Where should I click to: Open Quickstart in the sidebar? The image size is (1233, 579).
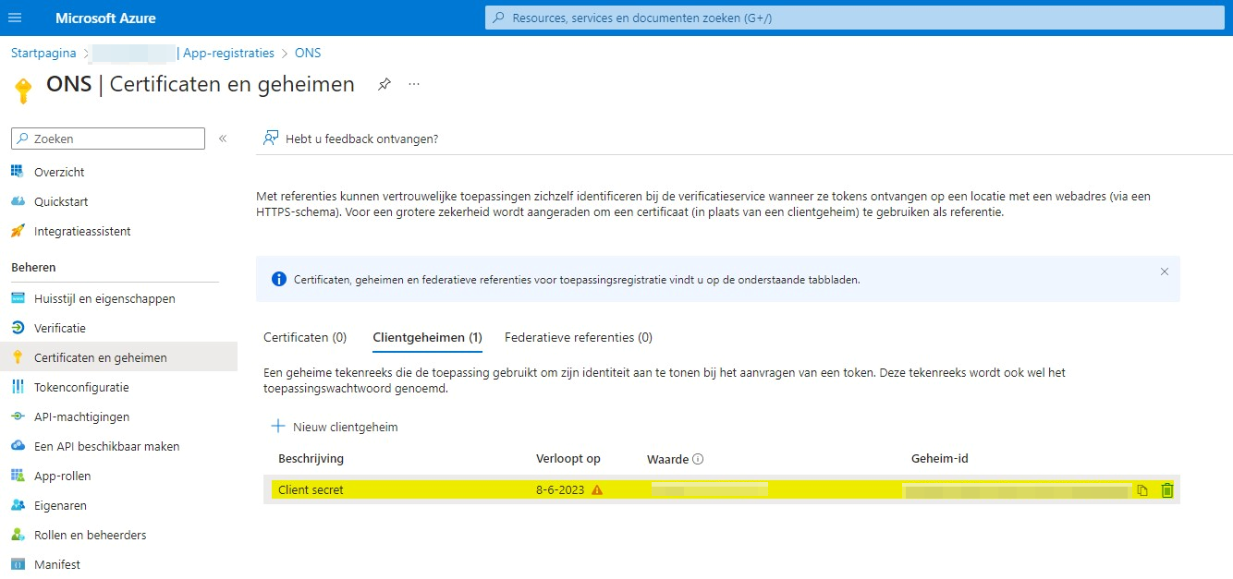pyautogui.click(x=61, y=201)
